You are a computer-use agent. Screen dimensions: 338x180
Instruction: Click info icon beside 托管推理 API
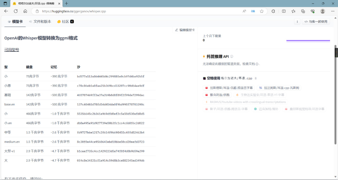click(232, 57)
